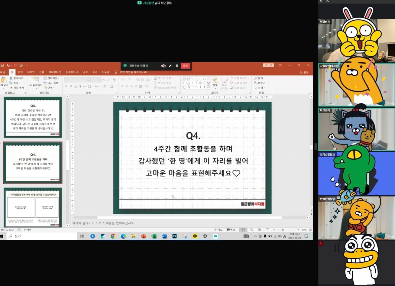Select the Q4 slide thumbnail
The image size is (395, 286).
(x=33, y=163)
